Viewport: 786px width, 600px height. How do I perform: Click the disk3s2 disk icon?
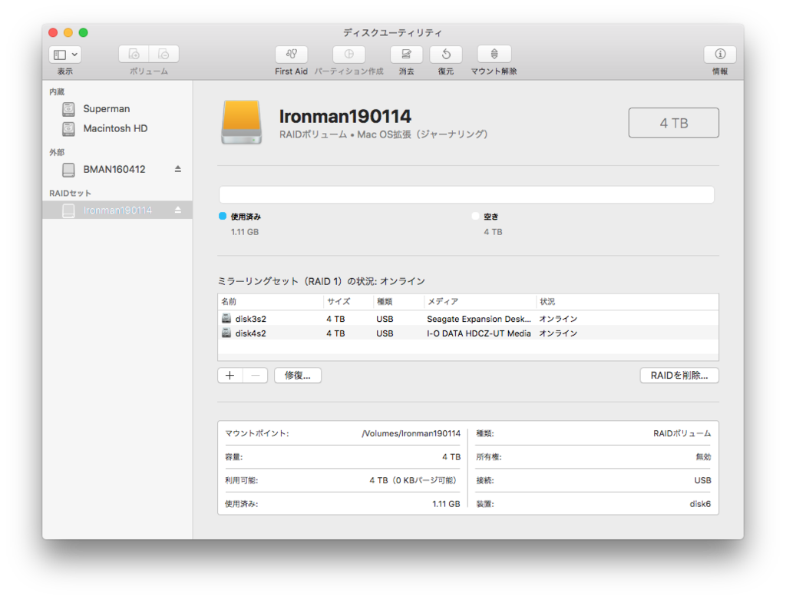click(x=226, y=318)
